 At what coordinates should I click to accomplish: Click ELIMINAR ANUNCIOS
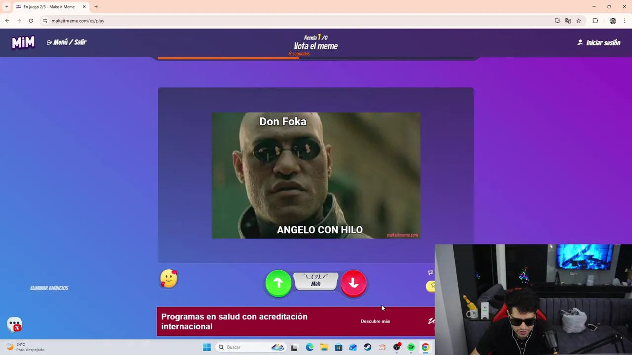pyautogui.click(x=49, y=288)
